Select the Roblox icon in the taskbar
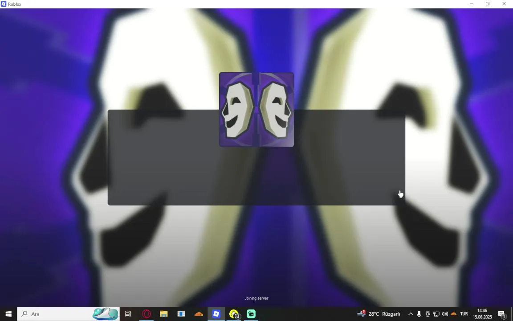Screen dimensions: 513x321 coord(216,314)
